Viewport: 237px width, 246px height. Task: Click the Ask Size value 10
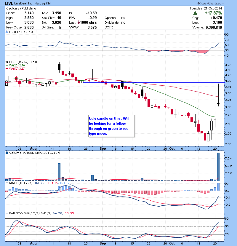click(x=59, y=18)
